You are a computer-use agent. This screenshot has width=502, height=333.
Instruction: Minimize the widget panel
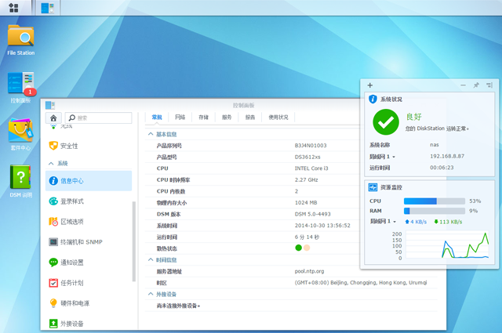(x=463, y=85)
